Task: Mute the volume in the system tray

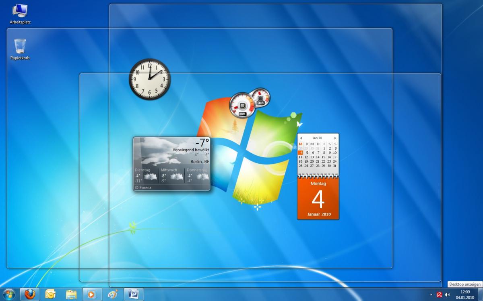Action: [448, 294]
